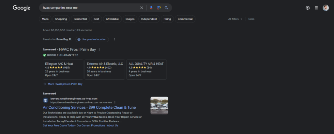The width and height of the screenshot is (334, 134).
Task: Click the Get Your Free Quote Today link
Action: click(59, 126)
